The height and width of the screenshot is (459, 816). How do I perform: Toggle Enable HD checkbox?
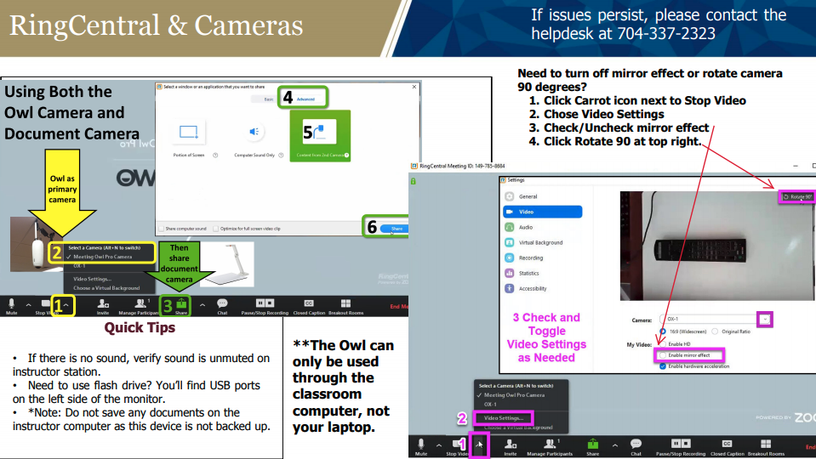663,344
